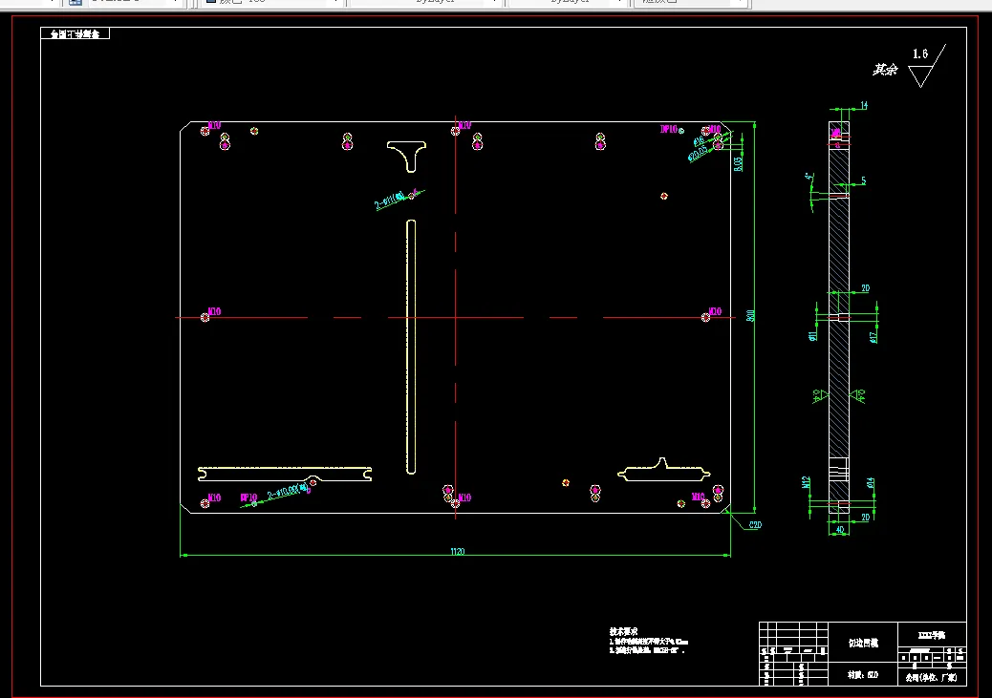
Task: Click the 切边凹模 title block cell
Action: (x=863, y=643)
